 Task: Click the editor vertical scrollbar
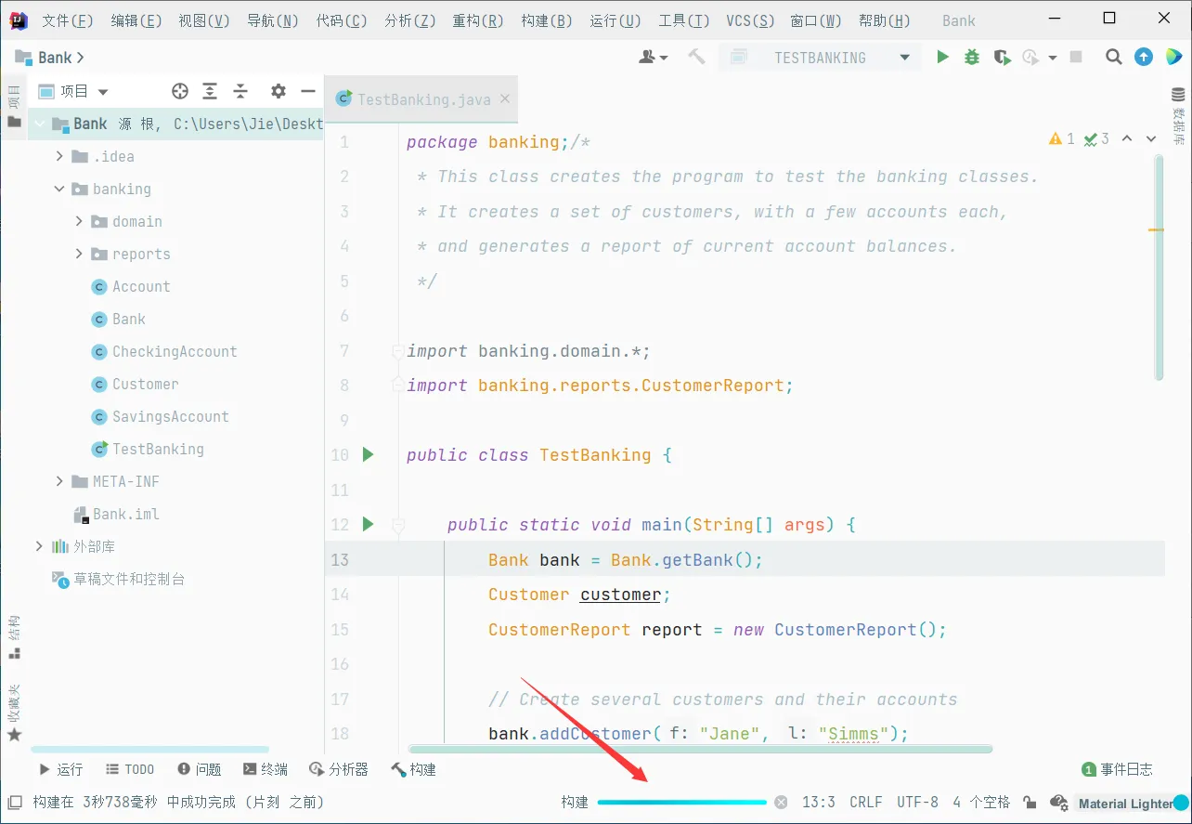click(1159, 268)
